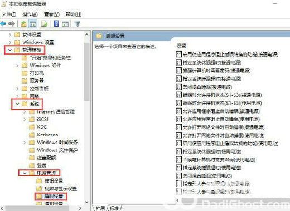290x211 pixels.
Task: Expand the 控制面板 tree node
Action: point(17,89)
